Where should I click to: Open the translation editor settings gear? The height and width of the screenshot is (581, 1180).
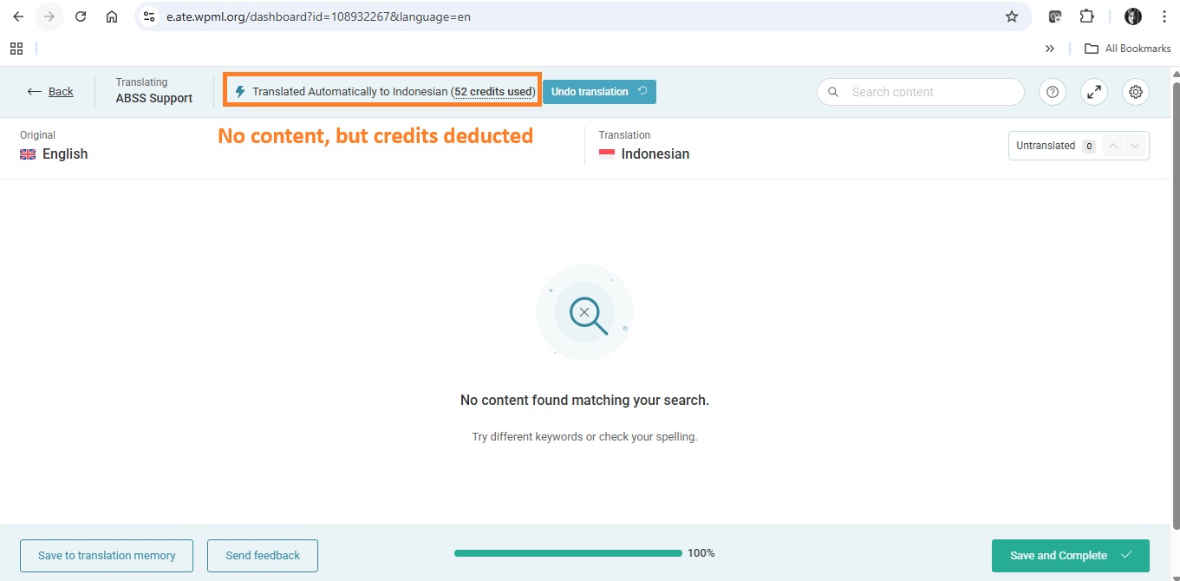[1136, 92]
